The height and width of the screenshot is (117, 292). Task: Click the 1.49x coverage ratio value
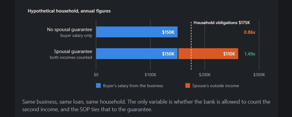point(250,54)
